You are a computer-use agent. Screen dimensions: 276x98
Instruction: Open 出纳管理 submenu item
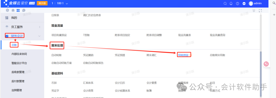[x=17, y=90]
